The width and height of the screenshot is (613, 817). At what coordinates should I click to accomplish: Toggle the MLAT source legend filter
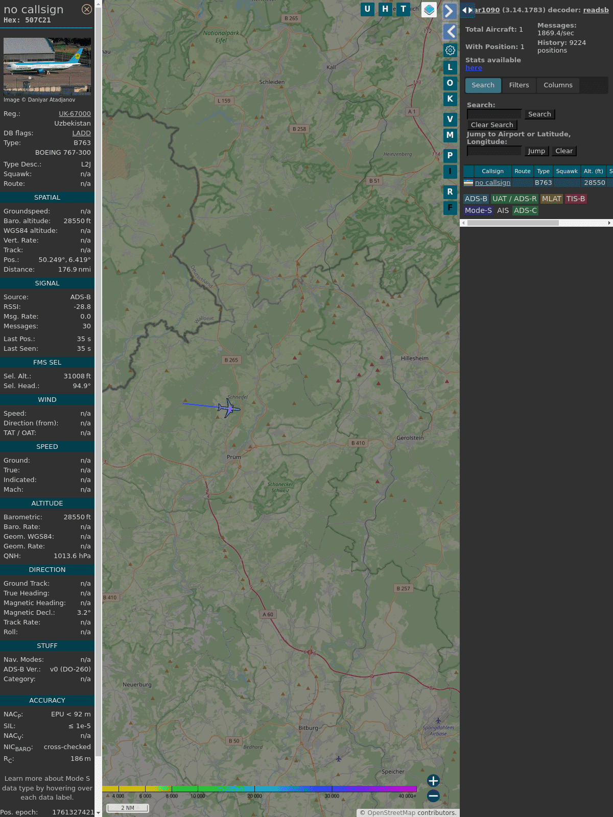(552, 199)
